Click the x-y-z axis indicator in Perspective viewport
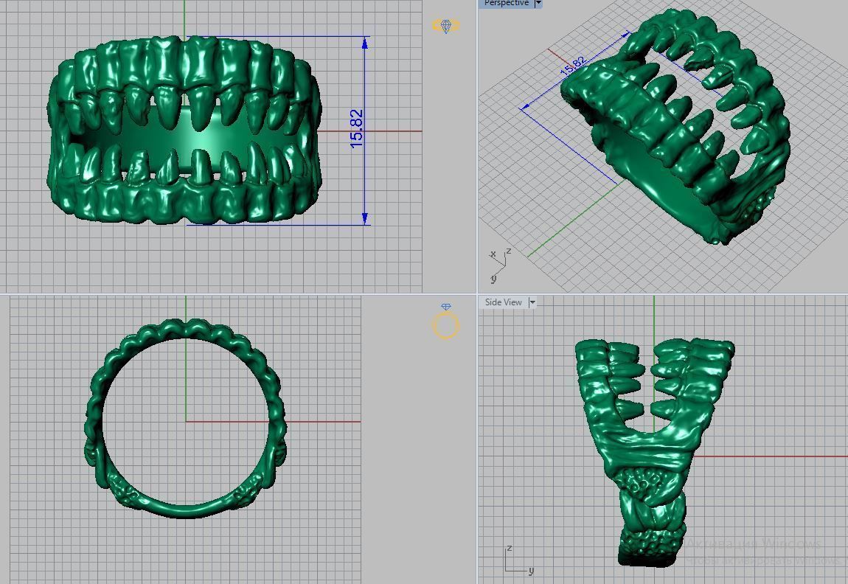Screen dimensions: 848x584 click(x=499, y=265)
